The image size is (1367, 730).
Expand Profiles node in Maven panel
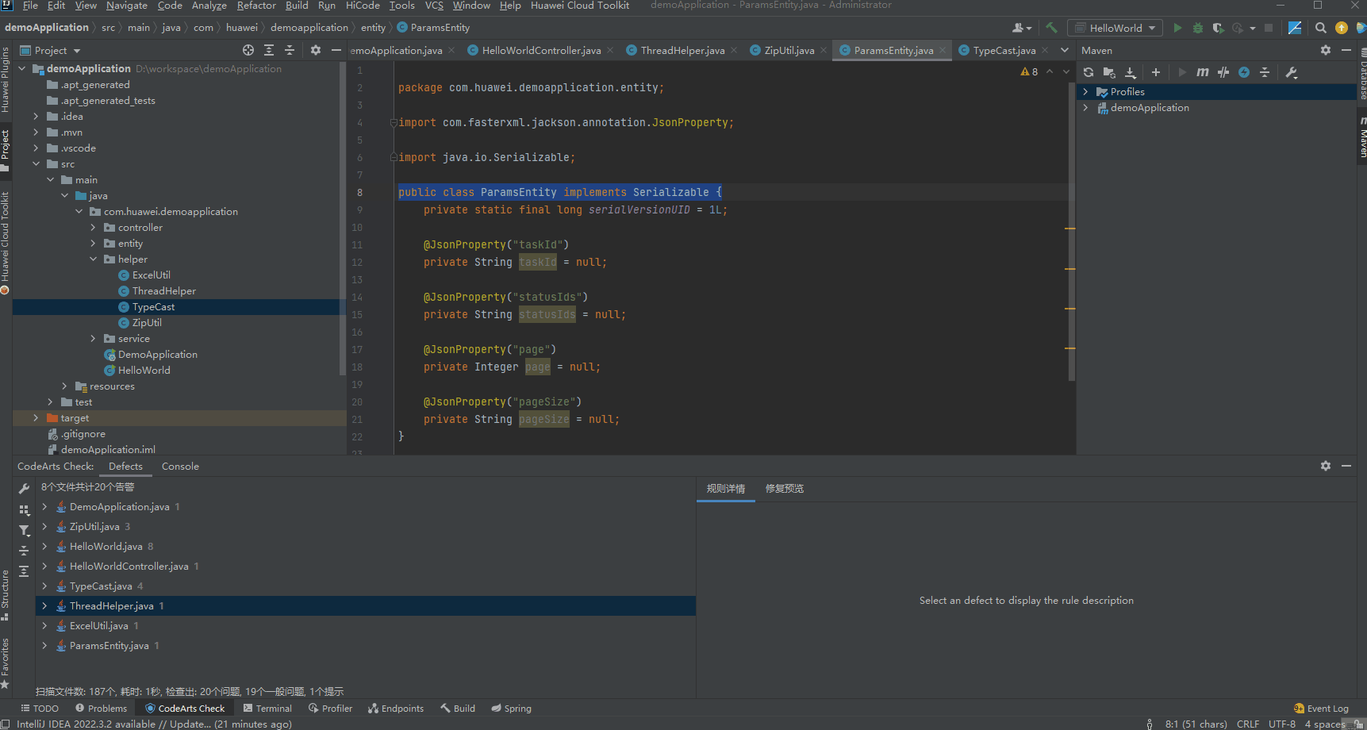pos(1086,92)
